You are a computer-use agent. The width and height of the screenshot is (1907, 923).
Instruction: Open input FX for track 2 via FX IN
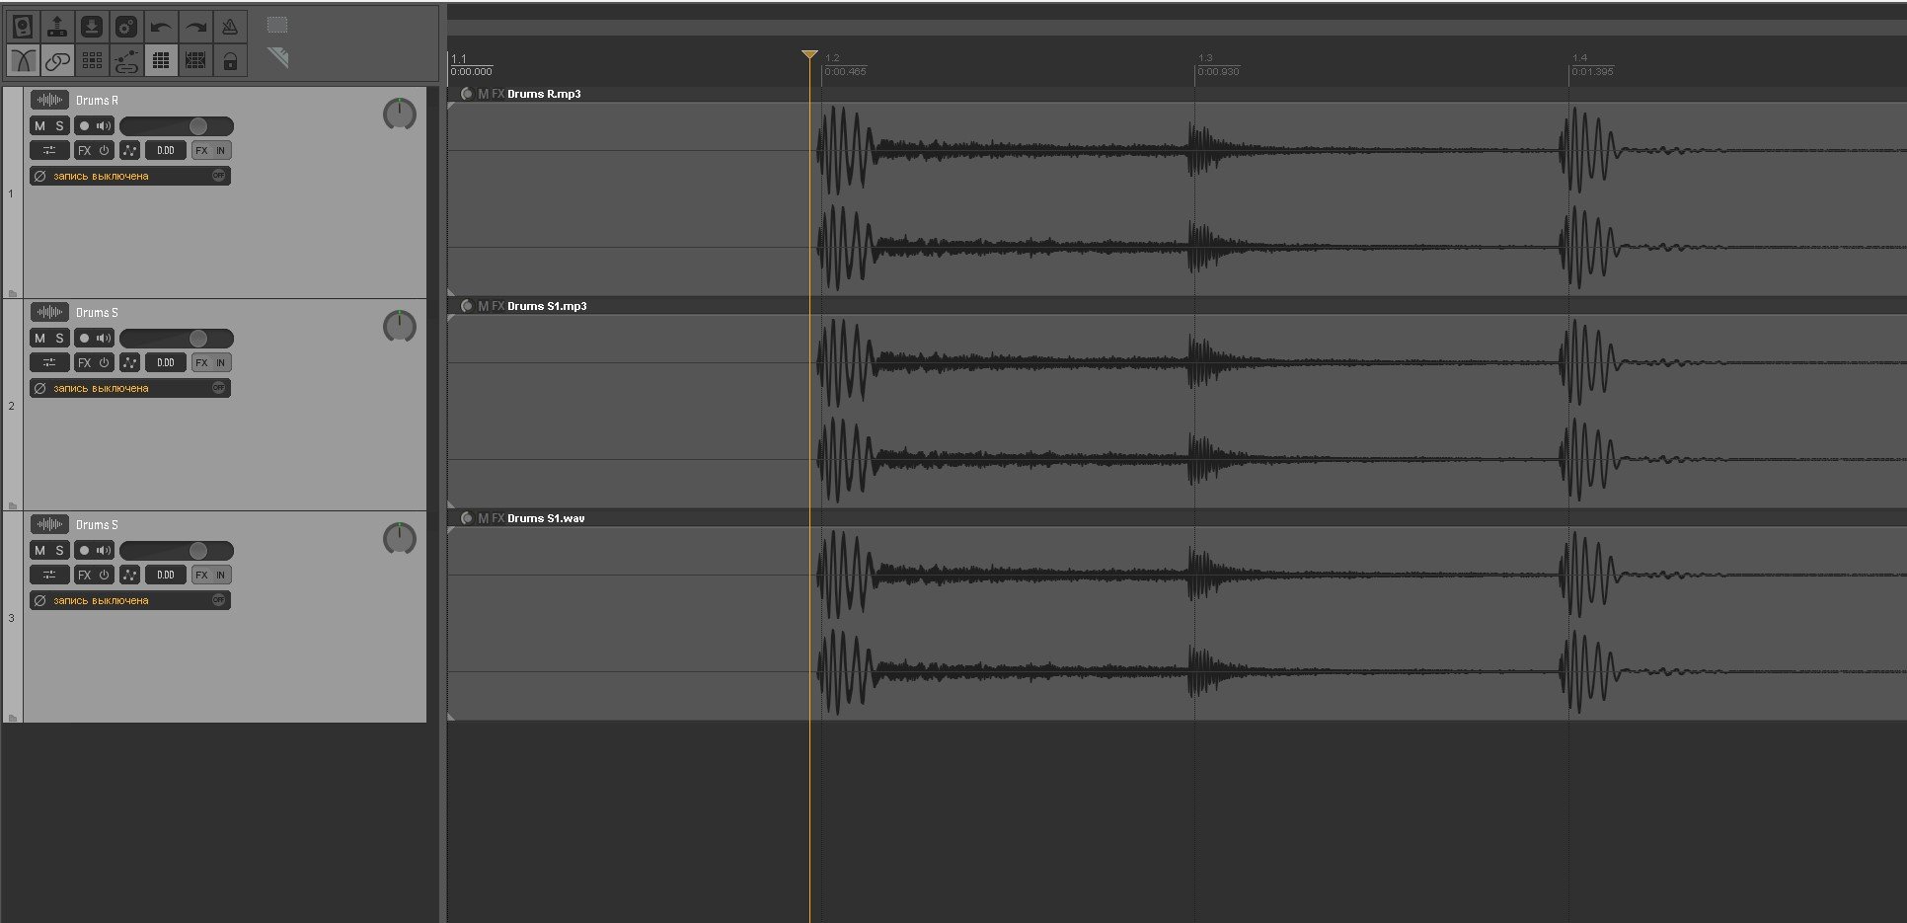click(211, 362)
